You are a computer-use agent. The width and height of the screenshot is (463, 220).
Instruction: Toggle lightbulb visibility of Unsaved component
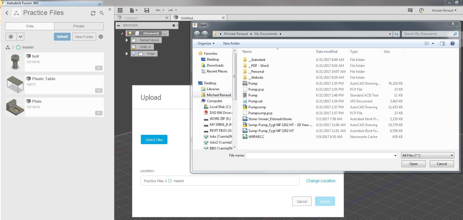point(130,33)
